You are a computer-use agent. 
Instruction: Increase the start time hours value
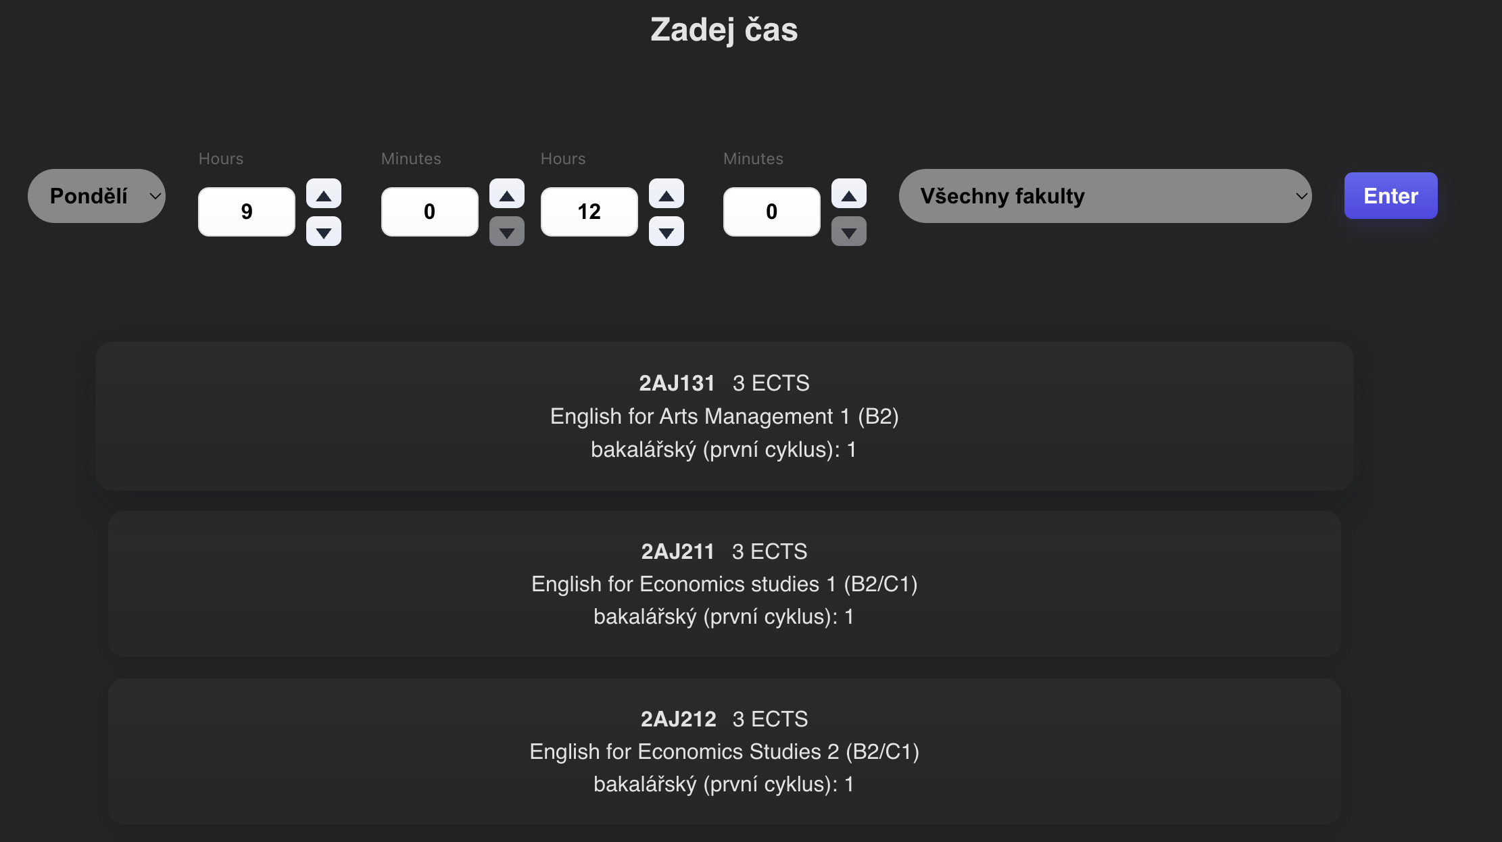pos(323,195)
